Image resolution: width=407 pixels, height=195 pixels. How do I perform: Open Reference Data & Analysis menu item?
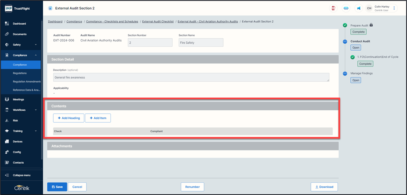point(26,90)
